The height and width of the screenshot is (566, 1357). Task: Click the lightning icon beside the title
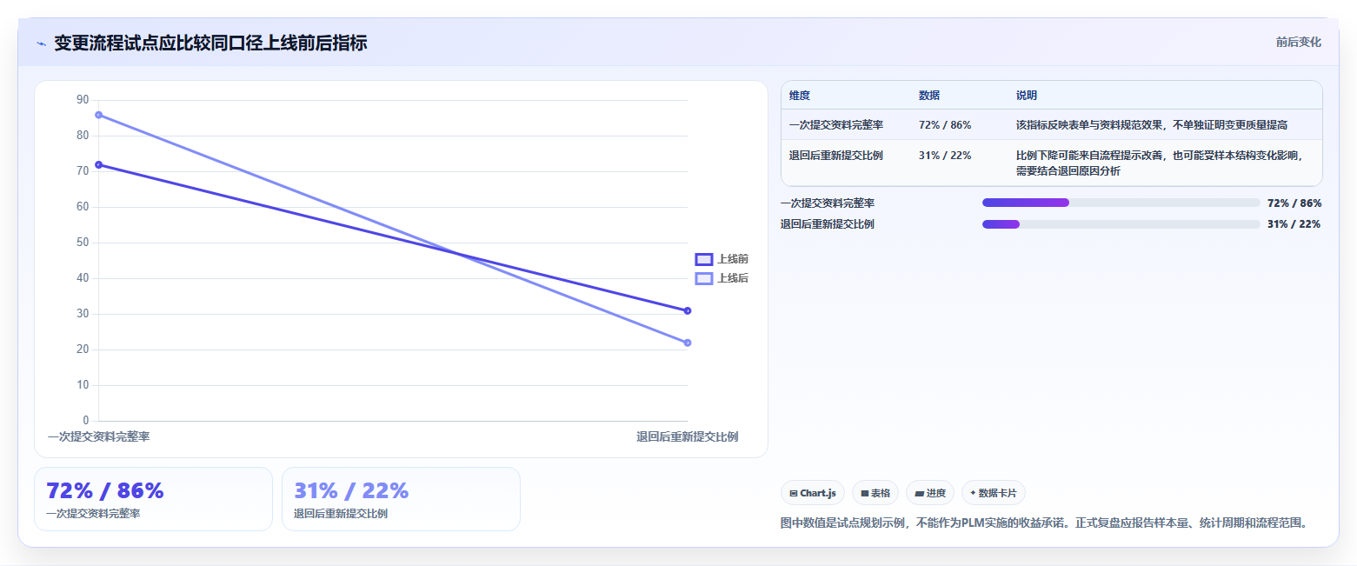(41, 43)
